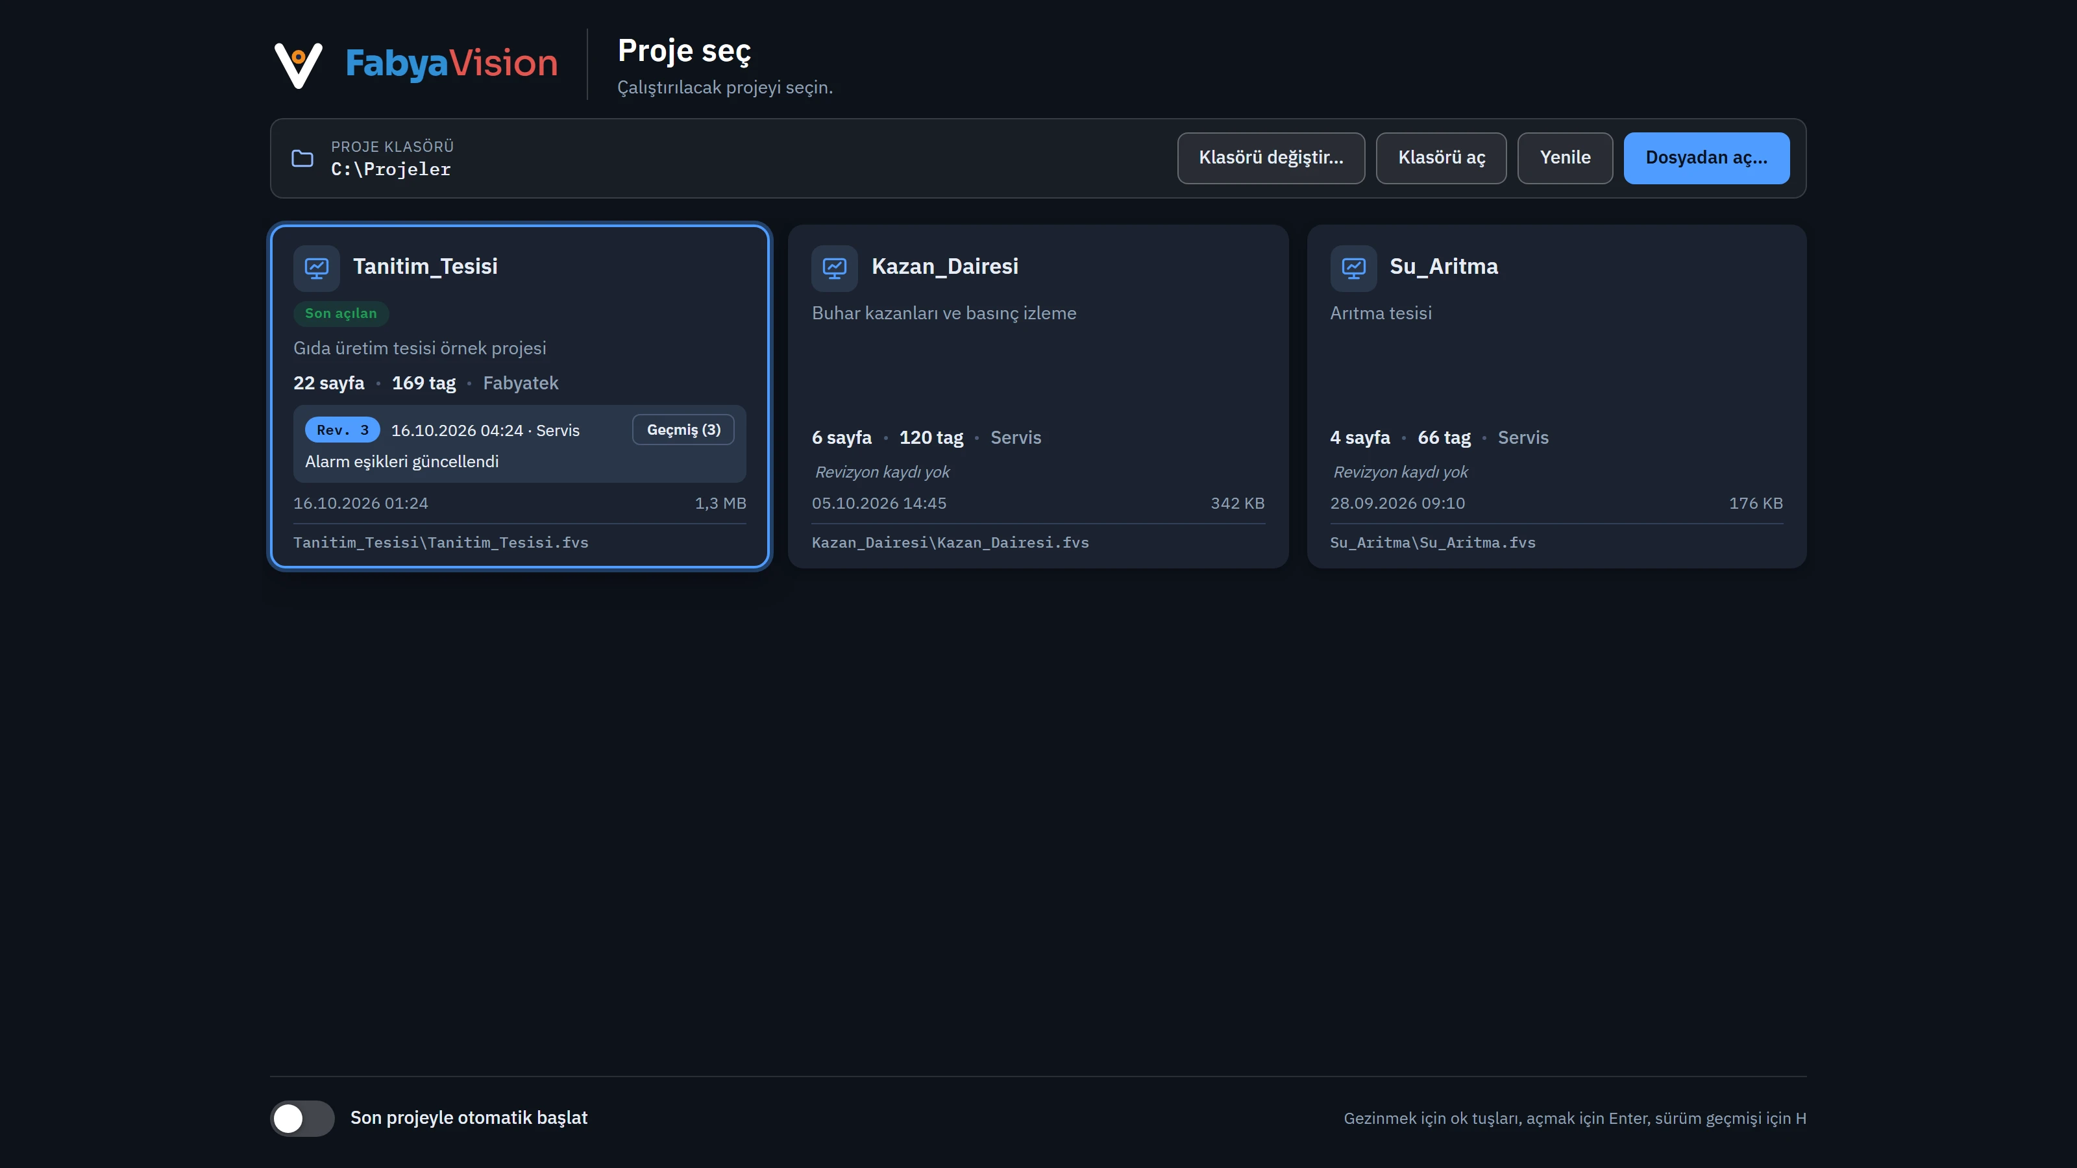This screenshot has width=2077, height=1168.
Task: Enable 'Son projeyle otomatik başlat' switch
Action: click(302, 1118)
